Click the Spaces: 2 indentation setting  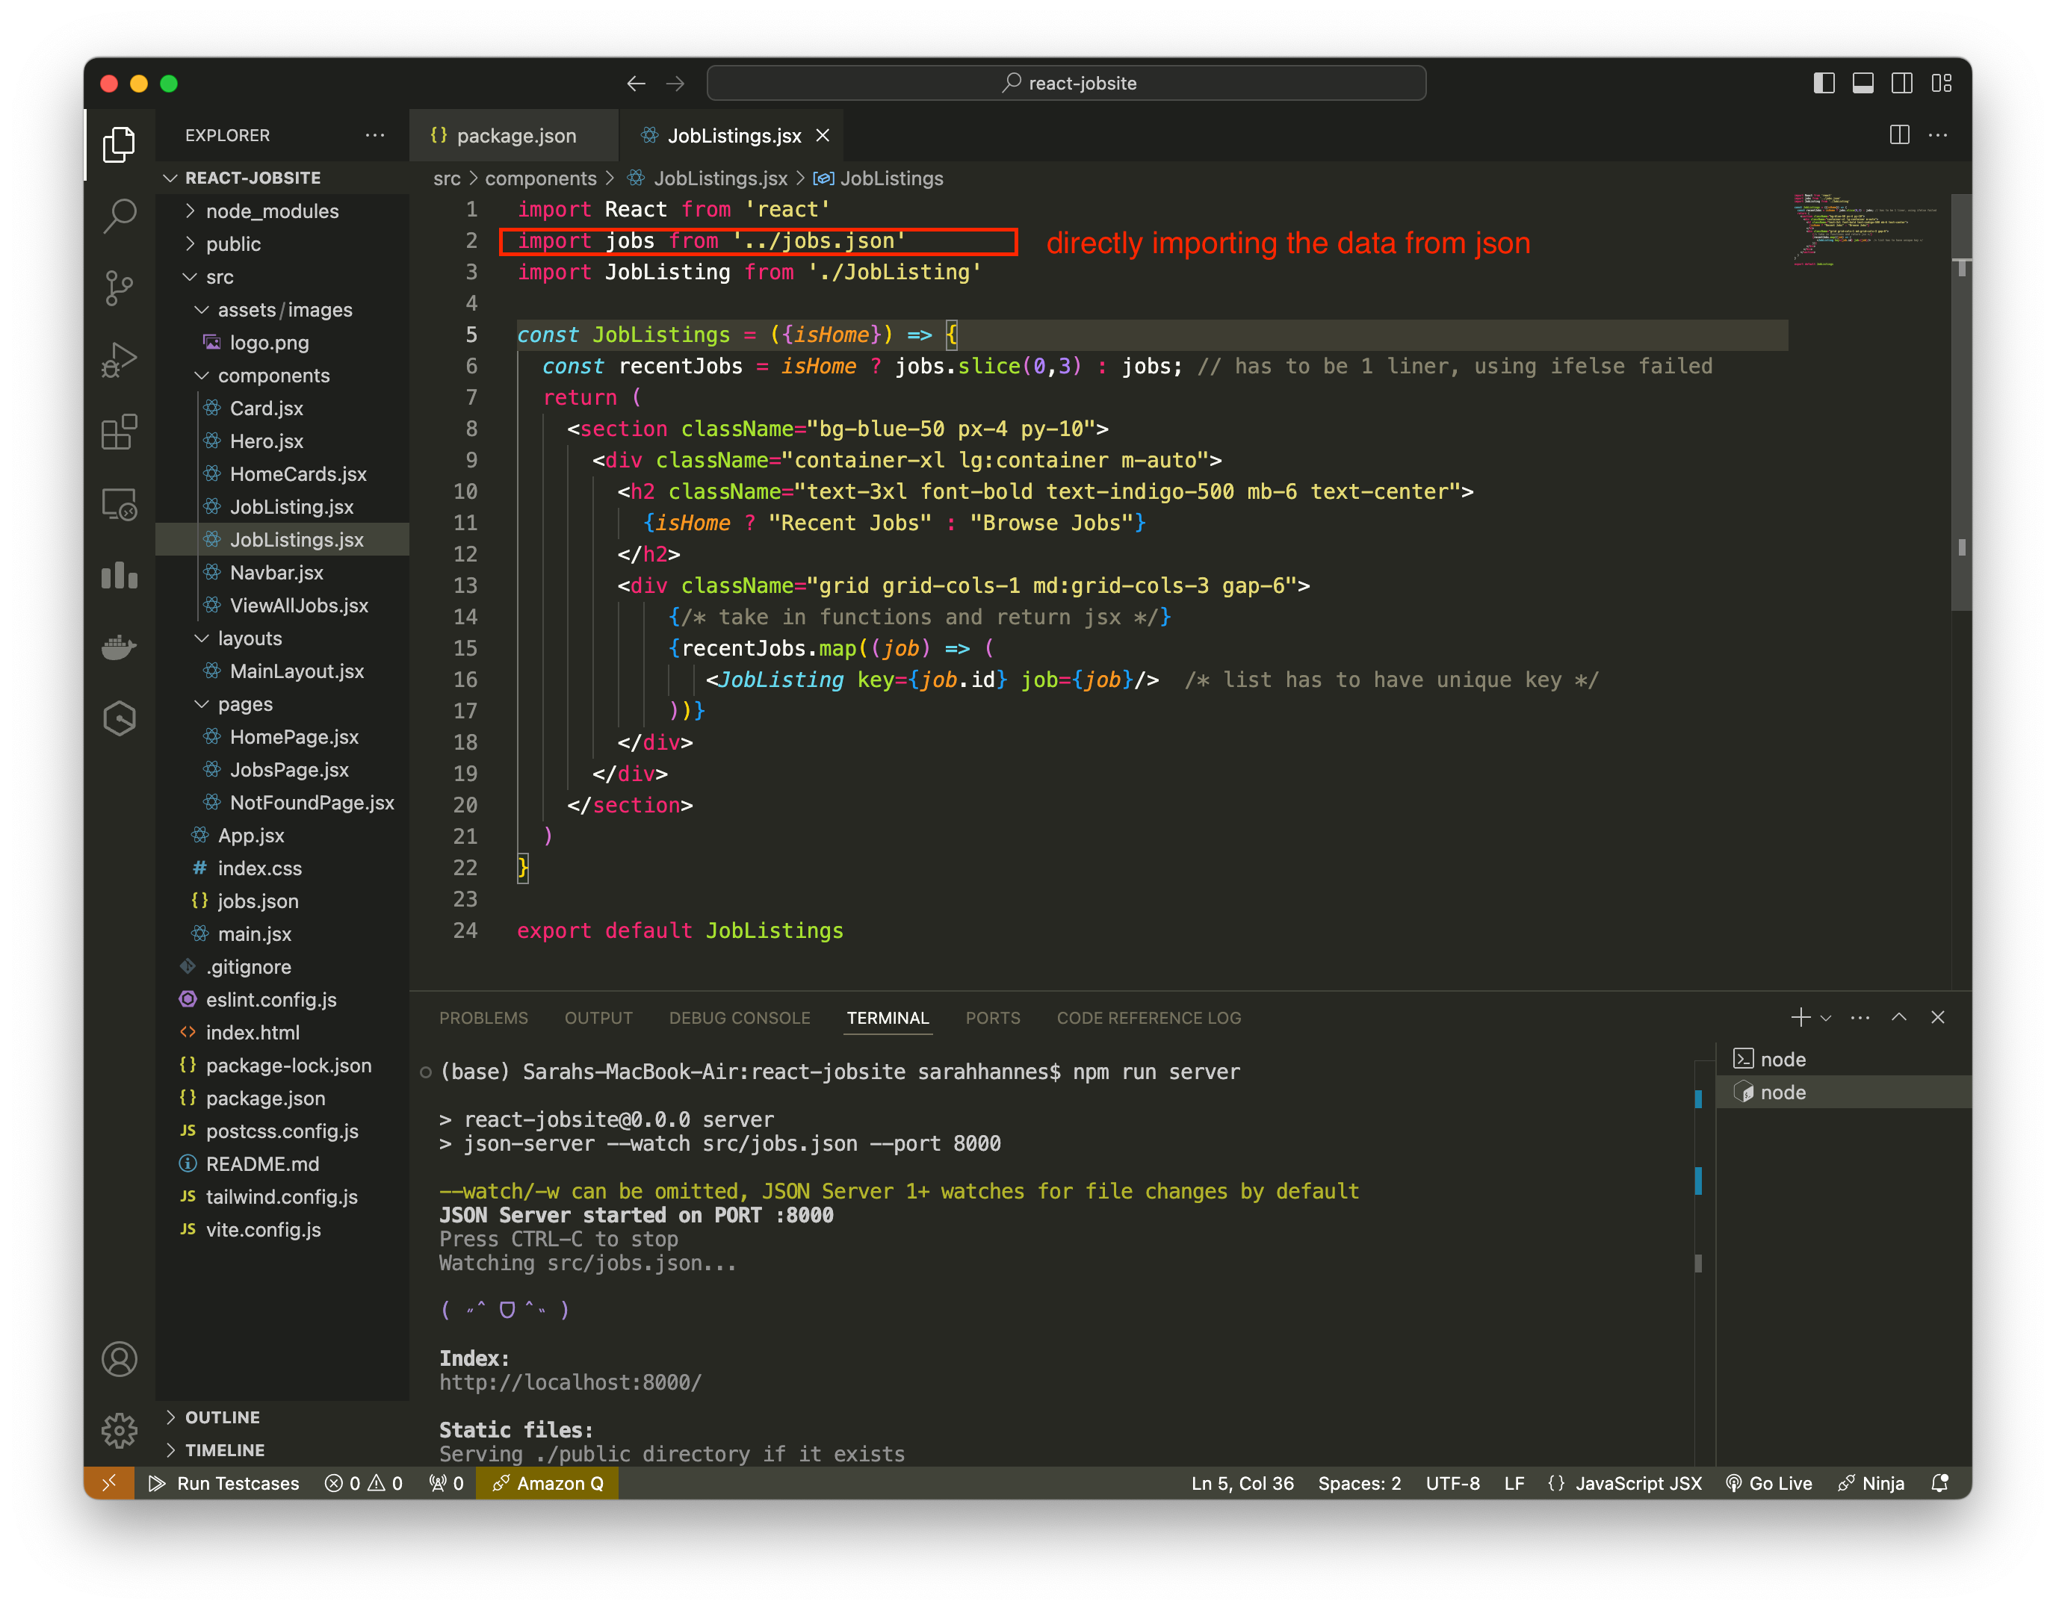[x=1359, y=1483]
